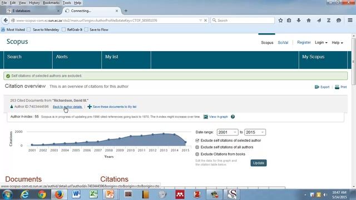Open h-index help question mark icon
356x200 pixels.
[233, 117]
